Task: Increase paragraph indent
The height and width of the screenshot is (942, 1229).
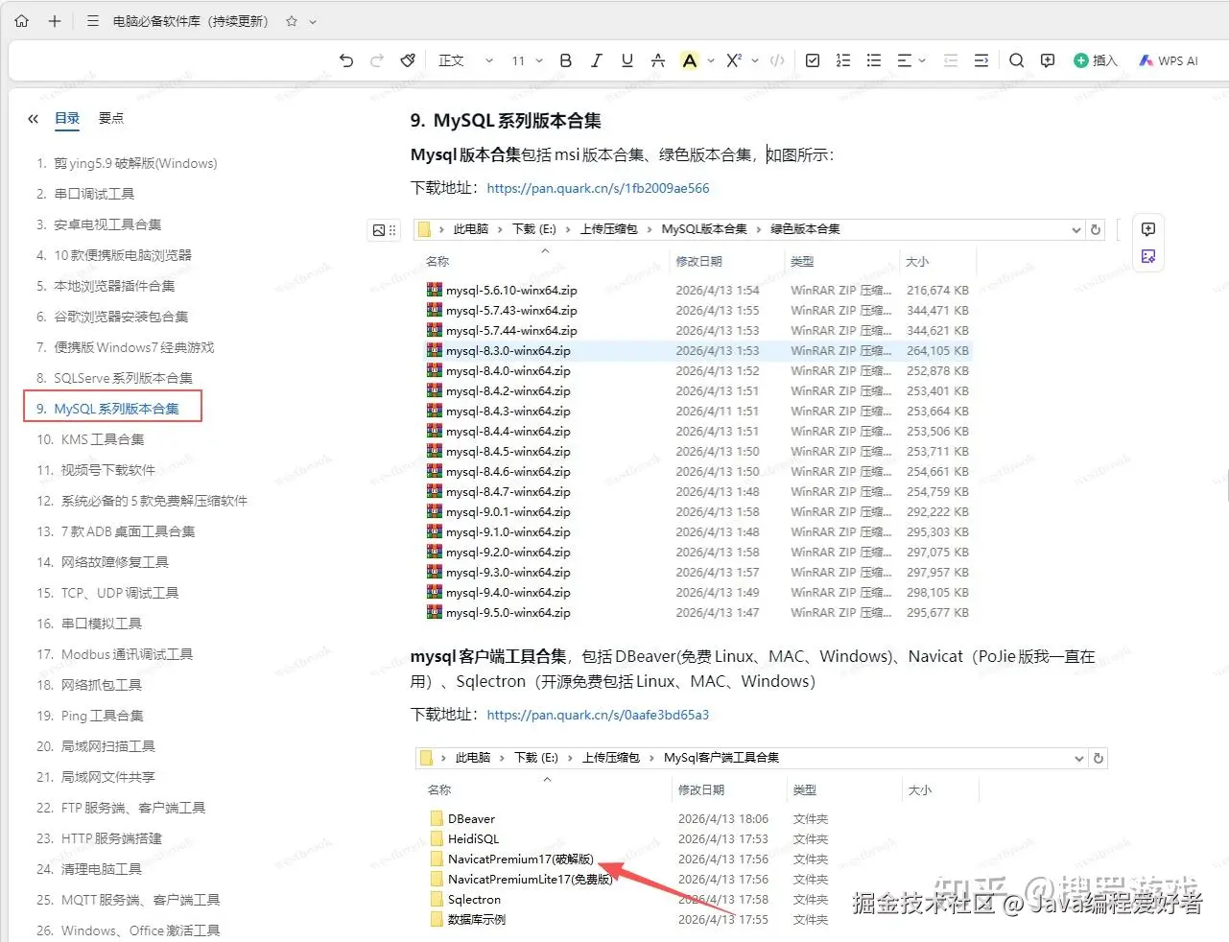Action: point(981,60)
